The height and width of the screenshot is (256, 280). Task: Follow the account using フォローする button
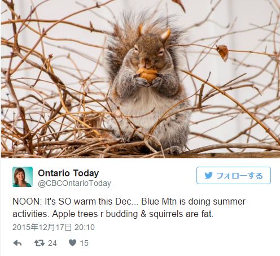point(234,175)
